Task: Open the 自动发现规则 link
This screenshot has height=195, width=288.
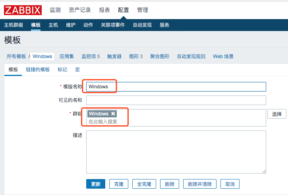Action: coord(191,56)
